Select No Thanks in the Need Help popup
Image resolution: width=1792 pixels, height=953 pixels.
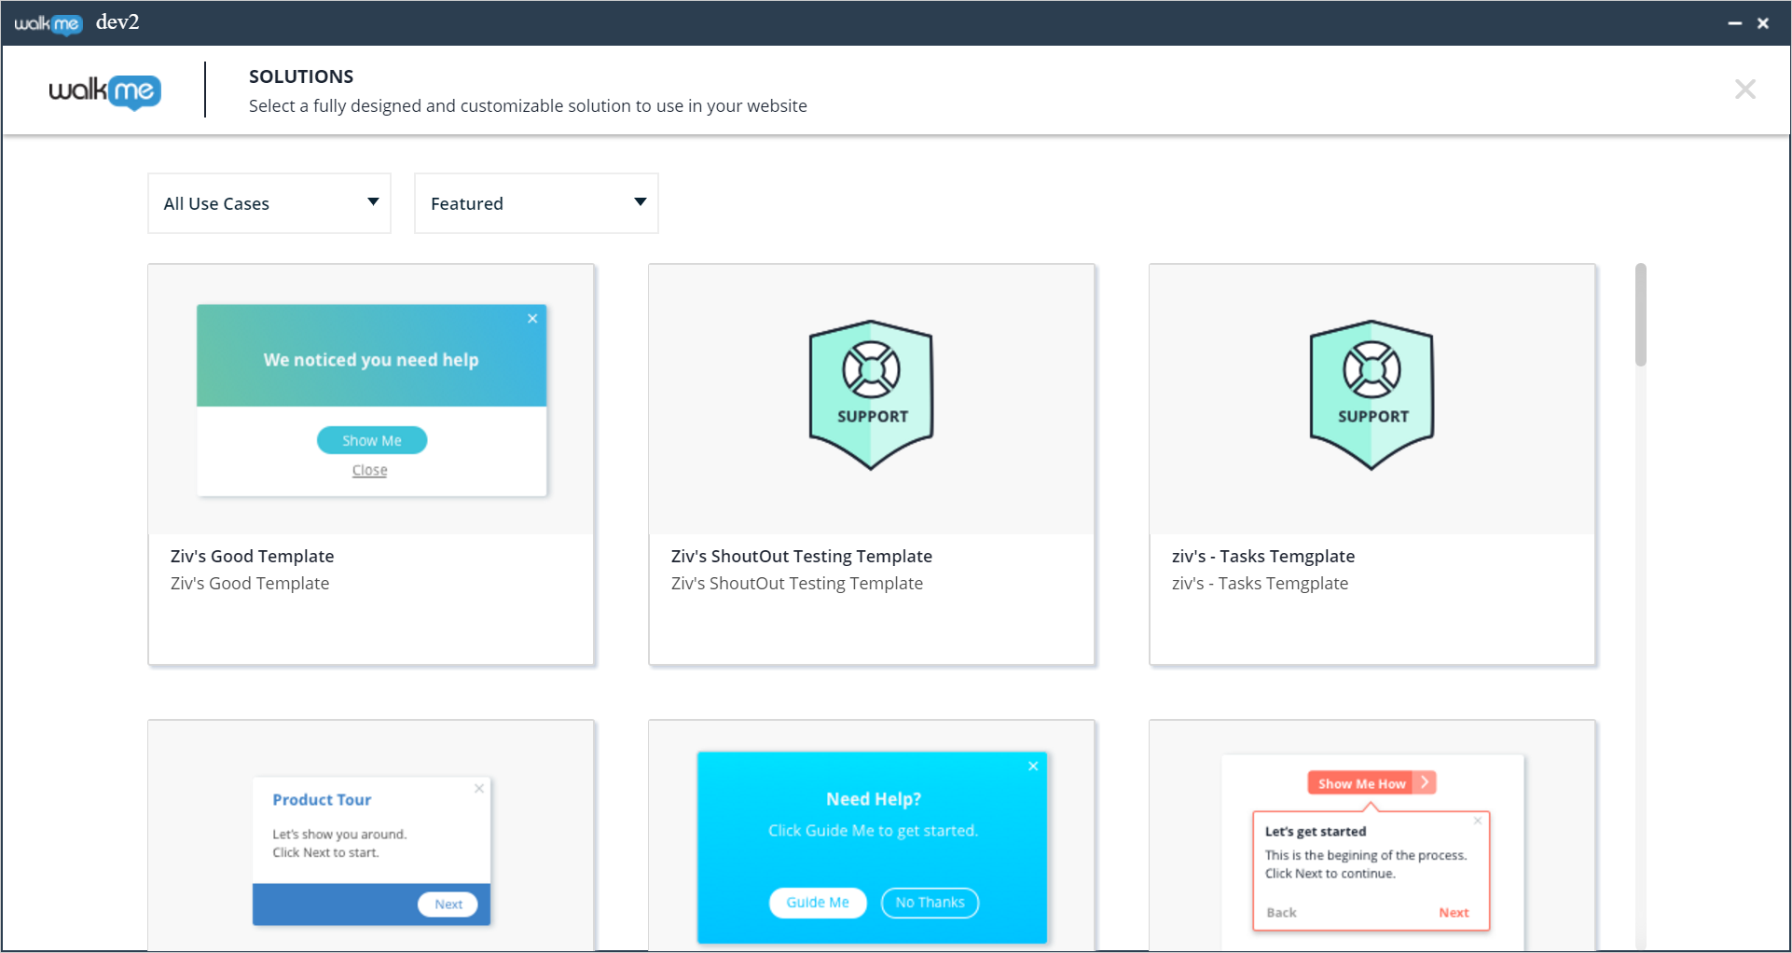(x=929, y=902)
